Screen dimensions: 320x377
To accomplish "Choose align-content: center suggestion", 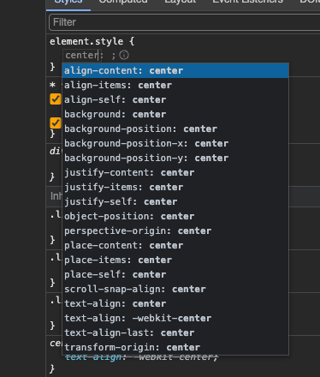I will click(x=175, y=70).
